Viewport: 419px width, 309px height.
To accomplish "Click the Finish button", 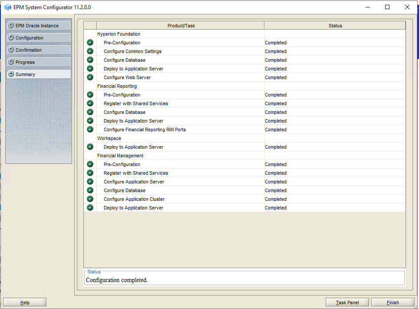I will pos(393,302).
